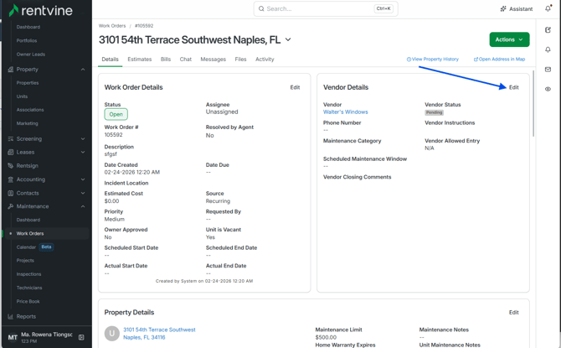Viewport: 561px width, 348px height.
Task: Click the Property building icon in sidebar
Action: [x=10, y=69]
